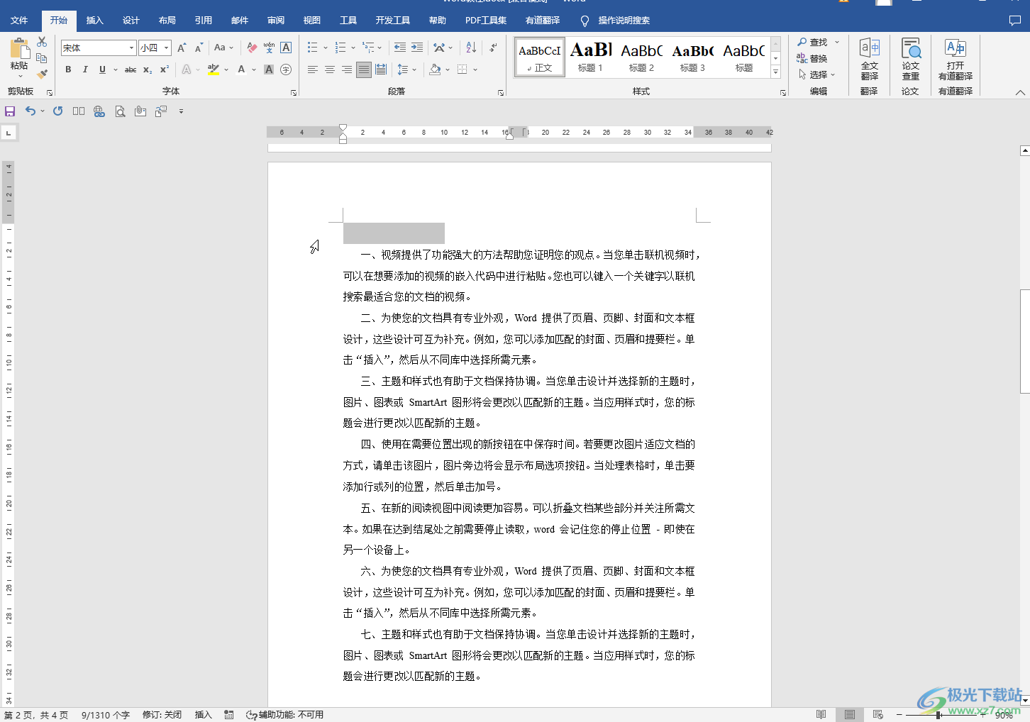Switch to the 审阅 Review tab
Viewport: 1030px width, 722px height.
pyautogui.click(x=275, y=21)
